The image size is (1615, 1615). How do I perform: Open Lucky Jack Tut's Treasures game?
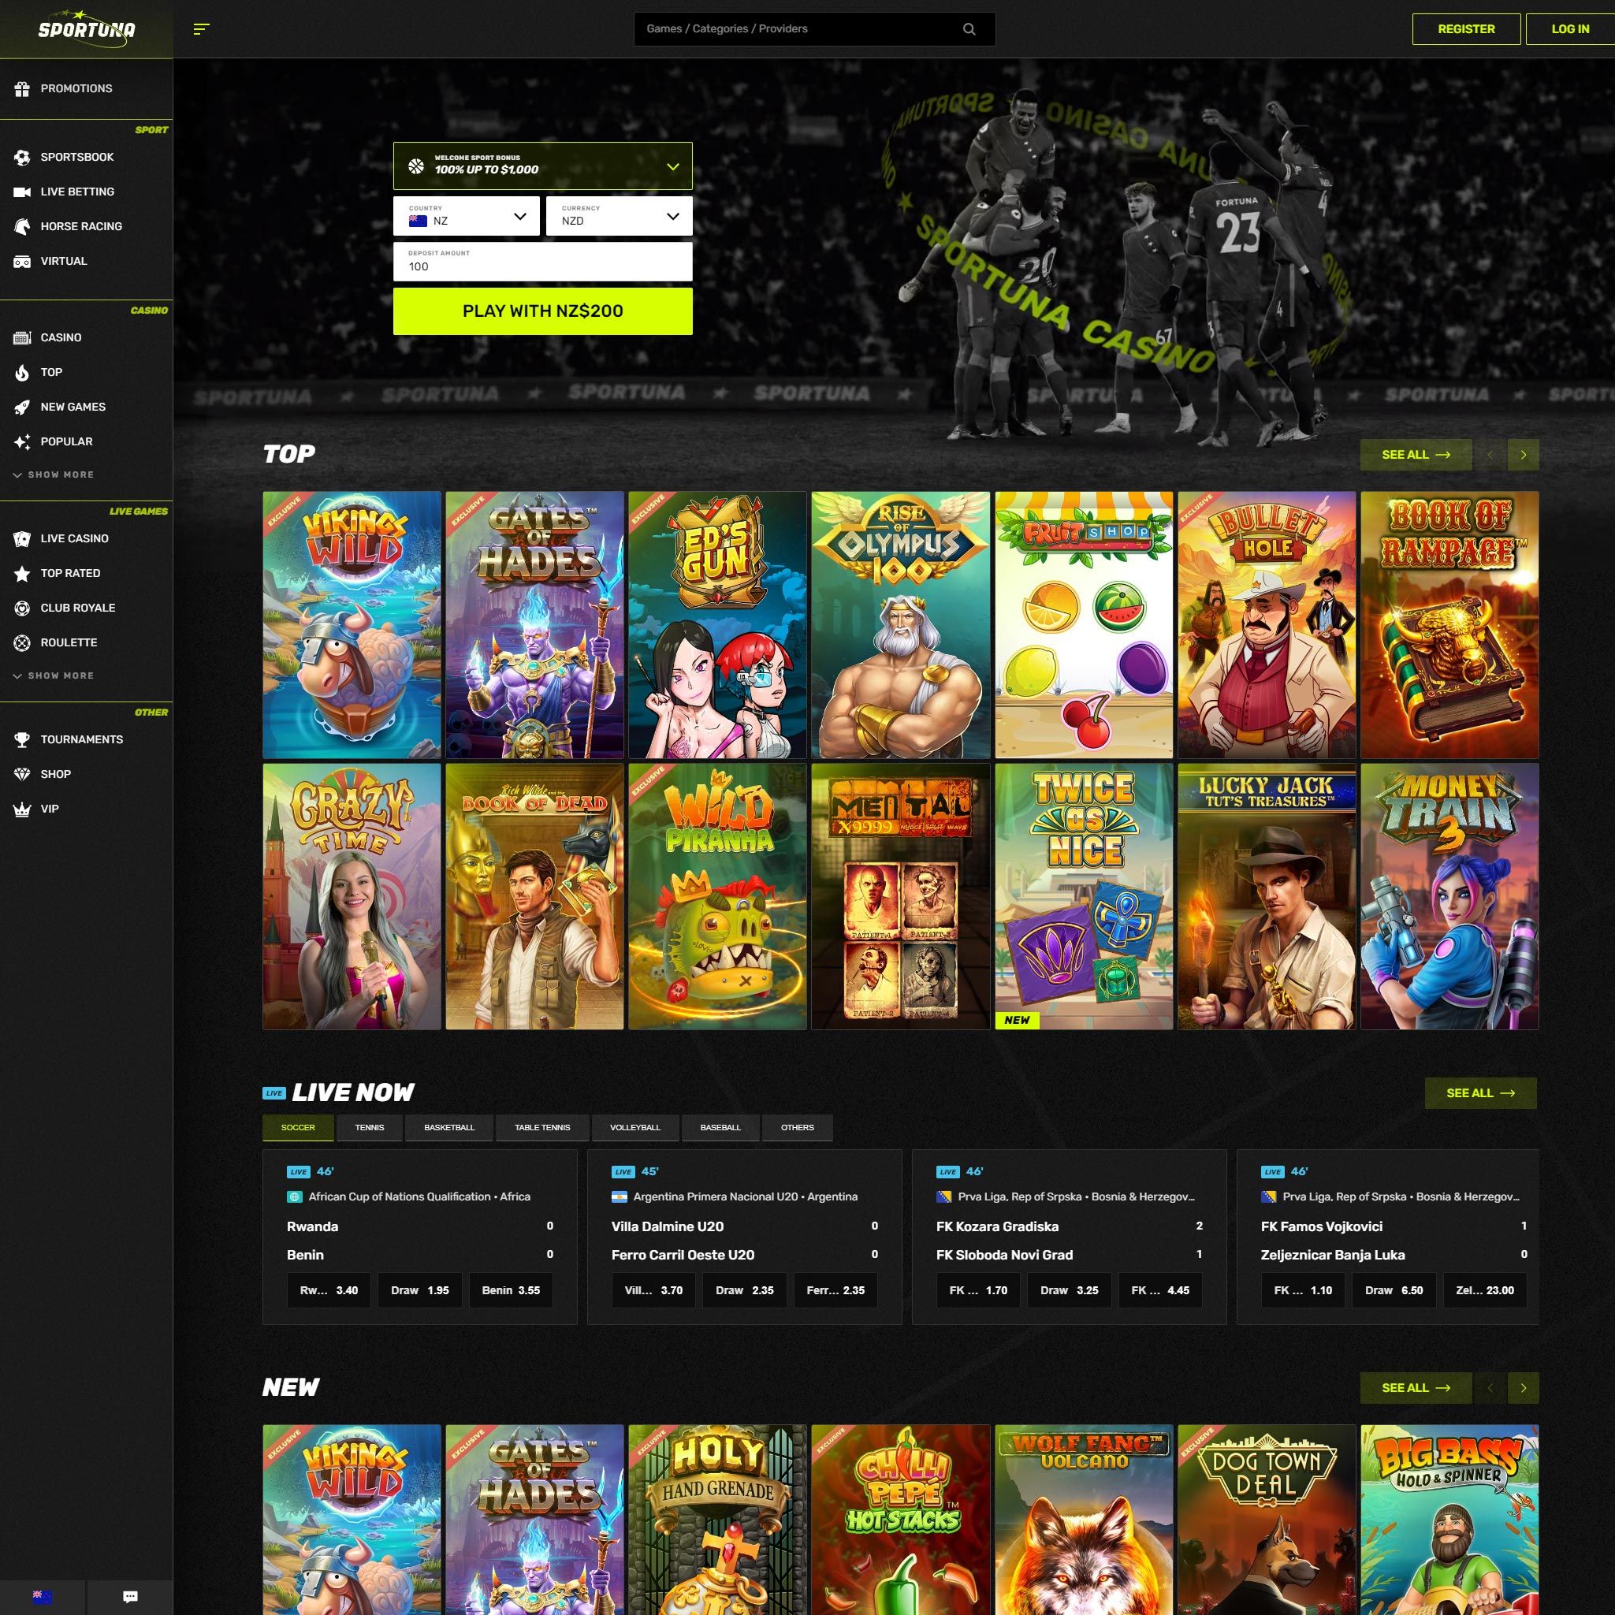[1267, 896]
